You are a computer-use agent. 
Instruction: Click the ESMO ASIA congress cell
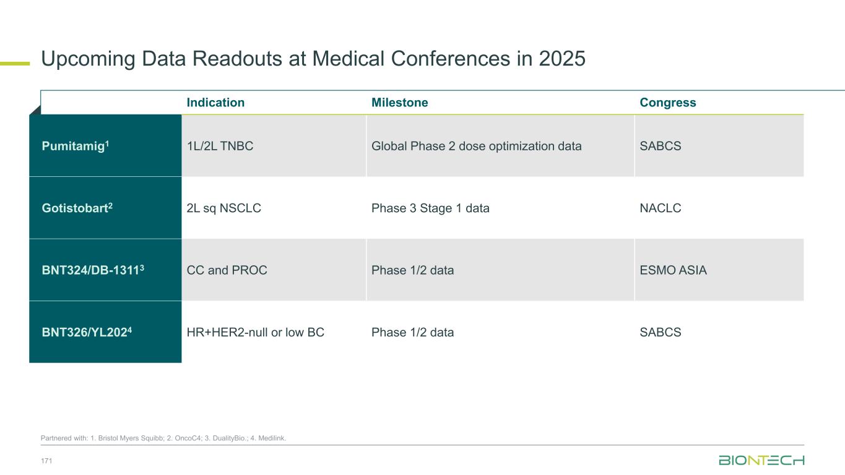tap(673, 270)
